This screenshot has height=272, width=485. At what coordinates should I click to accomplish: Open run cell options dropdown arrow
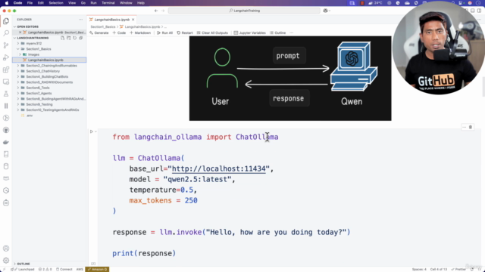(95, 131)
